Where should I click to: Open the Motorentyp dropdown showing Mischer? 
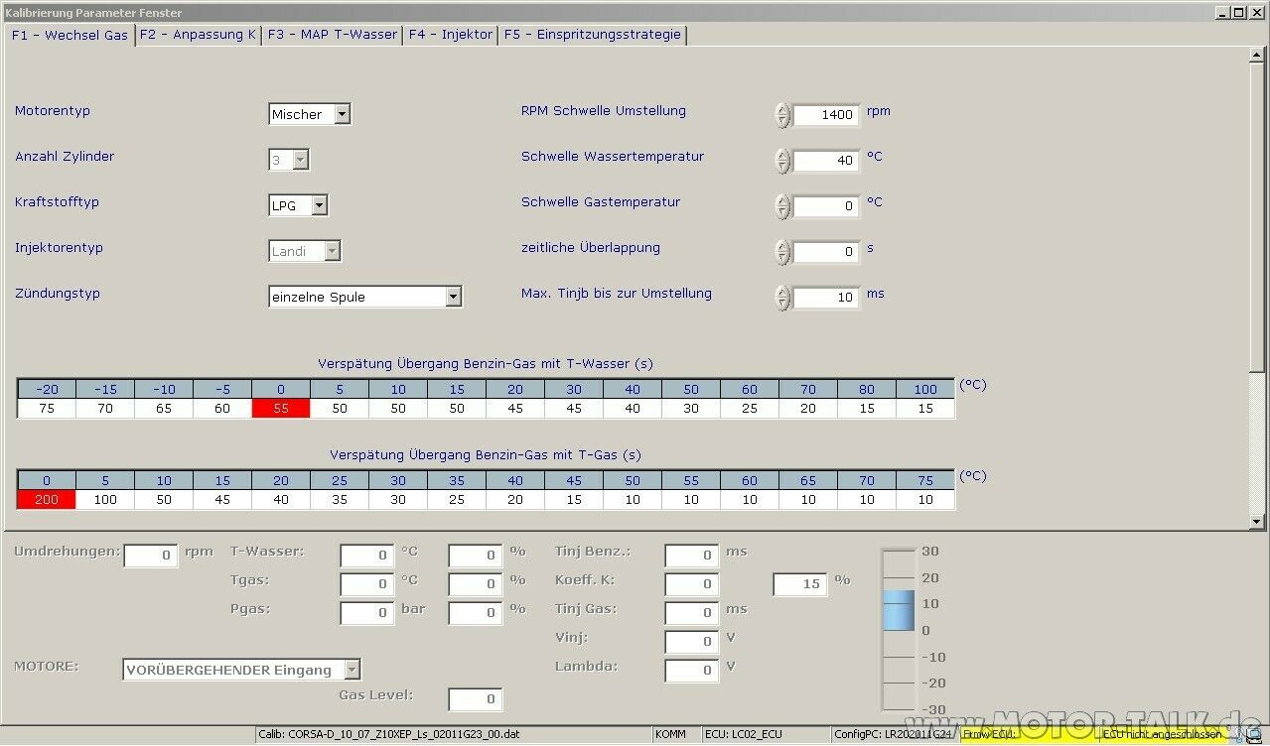(310, 114)
